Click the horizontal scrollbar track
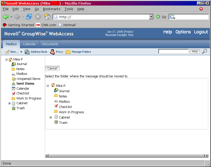 126,156
